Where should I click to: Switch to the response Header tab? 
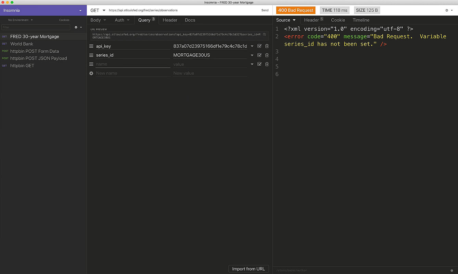point(314,20)
